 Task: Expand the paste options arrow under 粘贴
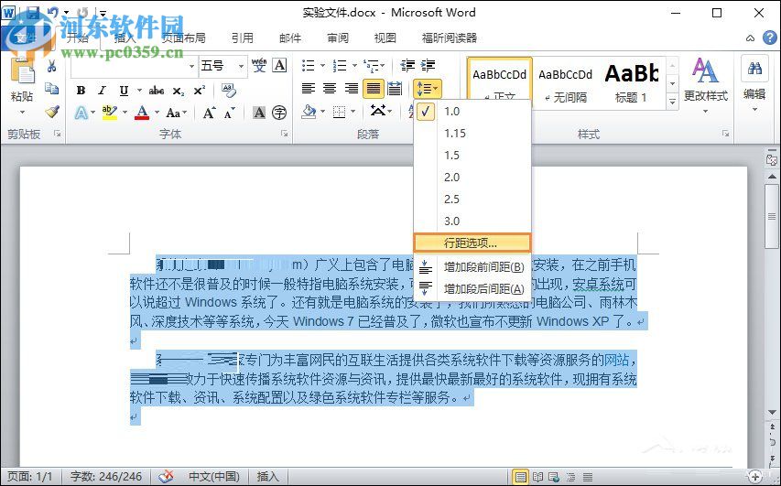22,113
